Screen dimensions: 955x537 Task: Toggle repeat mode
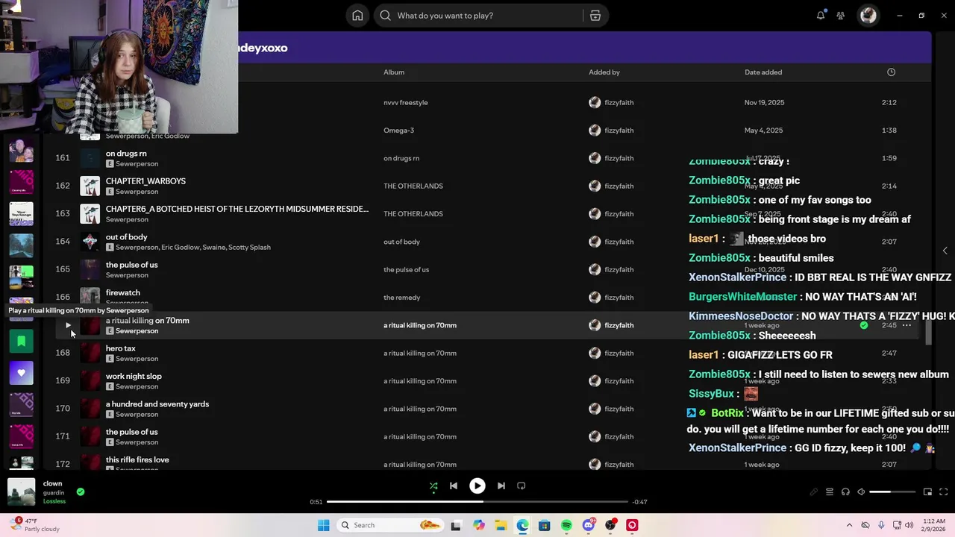click(522, 486)
